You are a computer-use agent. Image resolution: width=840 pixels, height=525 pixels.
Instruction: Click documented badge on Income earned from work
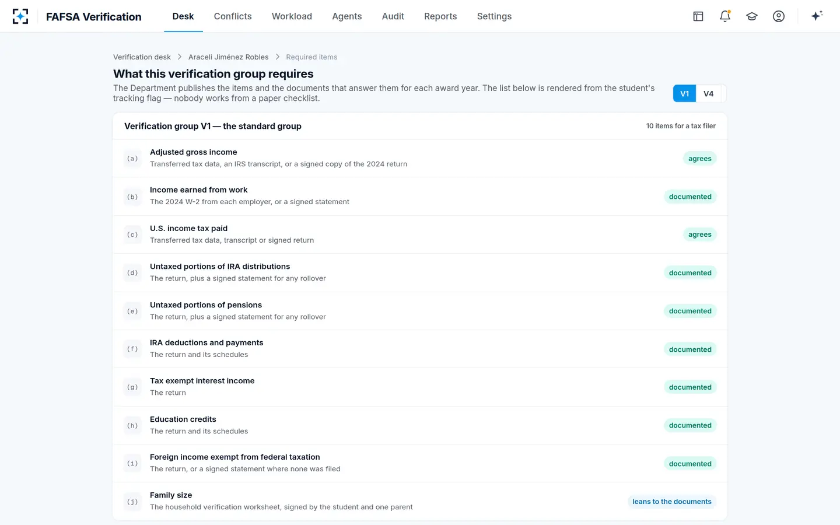[x=690, y=197]
